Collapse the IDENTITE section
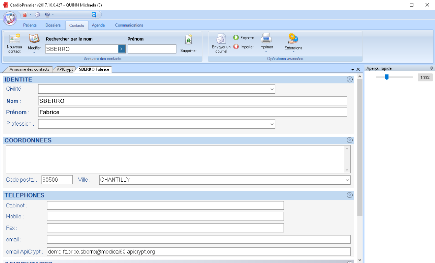Viewport: 435px width, 263px height. [x=350, y=80]
